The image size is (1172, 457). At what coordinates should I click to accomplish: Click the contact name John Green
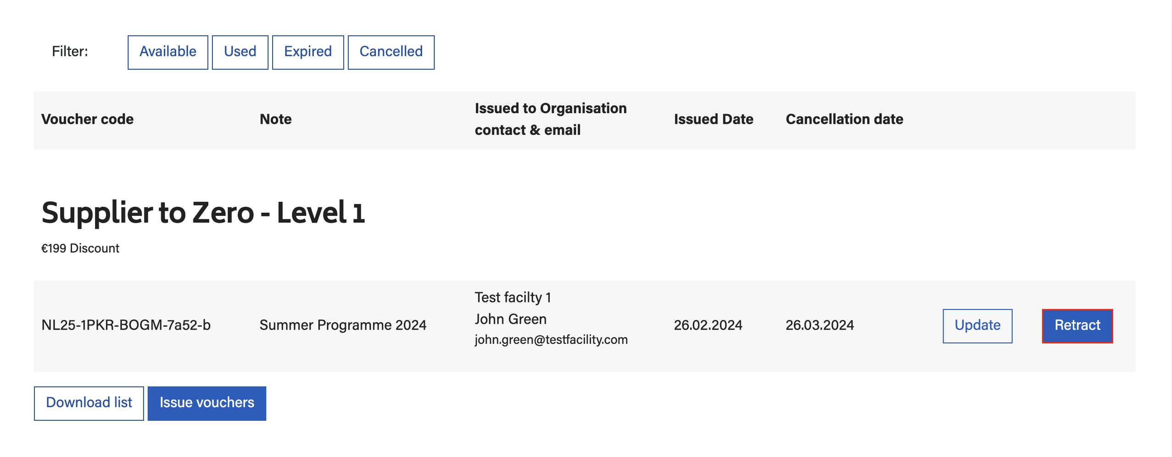510,319
